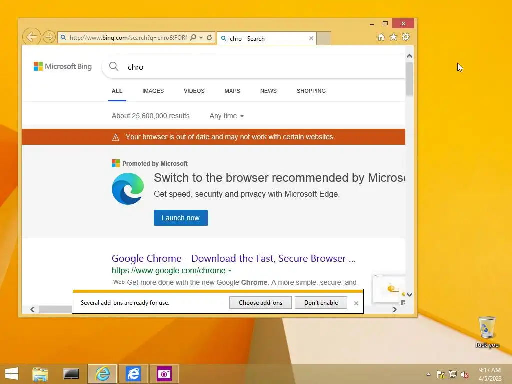Dismiss the add-ons notification bar

pyautogui.click(x=356, y=303)
